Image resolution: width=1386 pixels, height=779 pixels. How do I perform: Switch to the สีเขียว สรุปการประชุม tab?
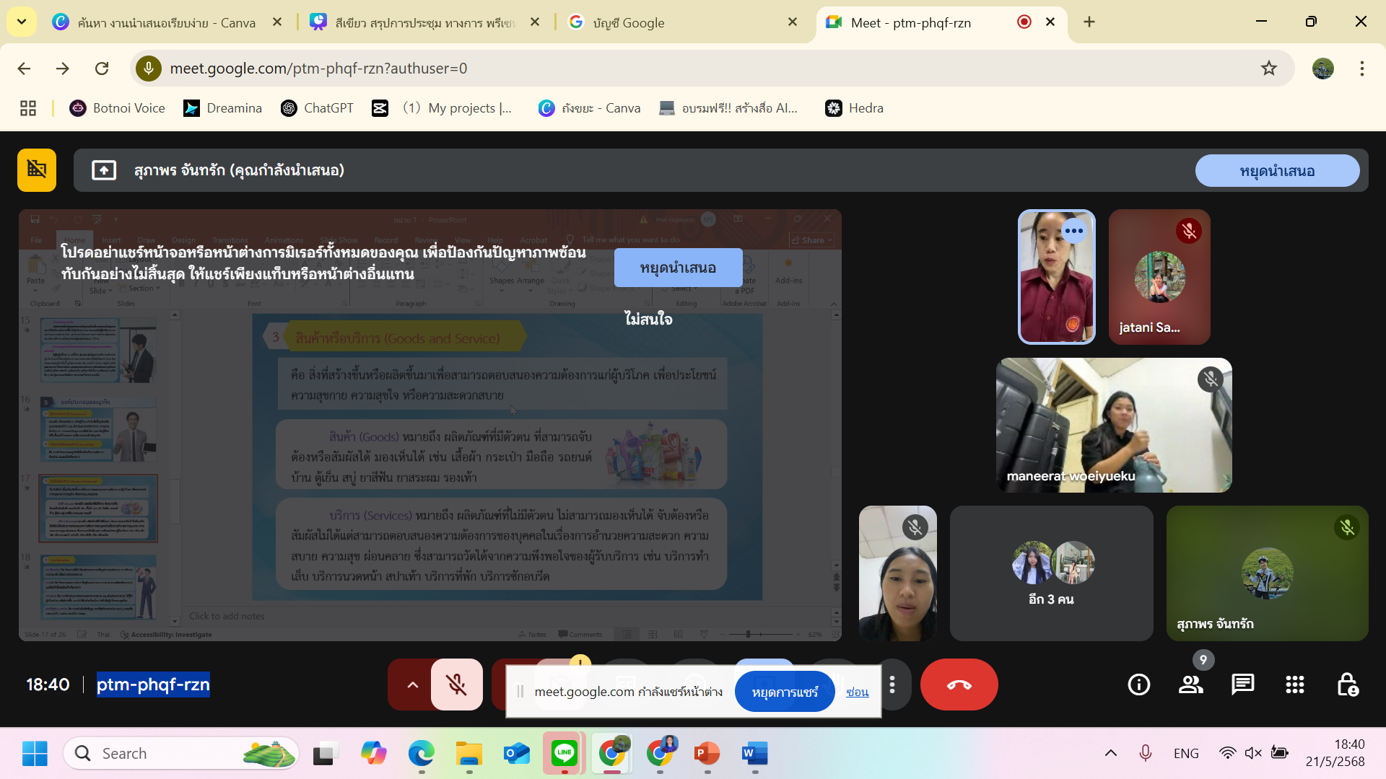click(x=424, y=22)
